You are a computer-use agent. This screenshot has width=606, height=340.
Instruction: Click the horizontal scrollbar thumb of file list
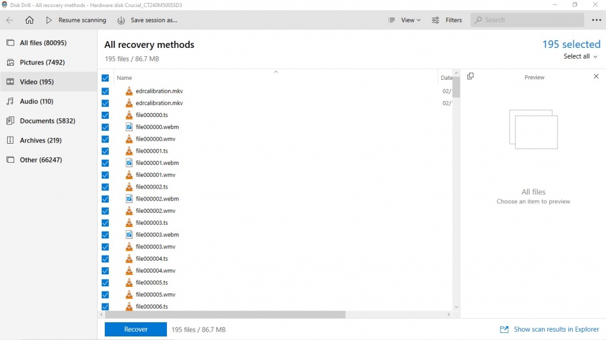point(225,315)
